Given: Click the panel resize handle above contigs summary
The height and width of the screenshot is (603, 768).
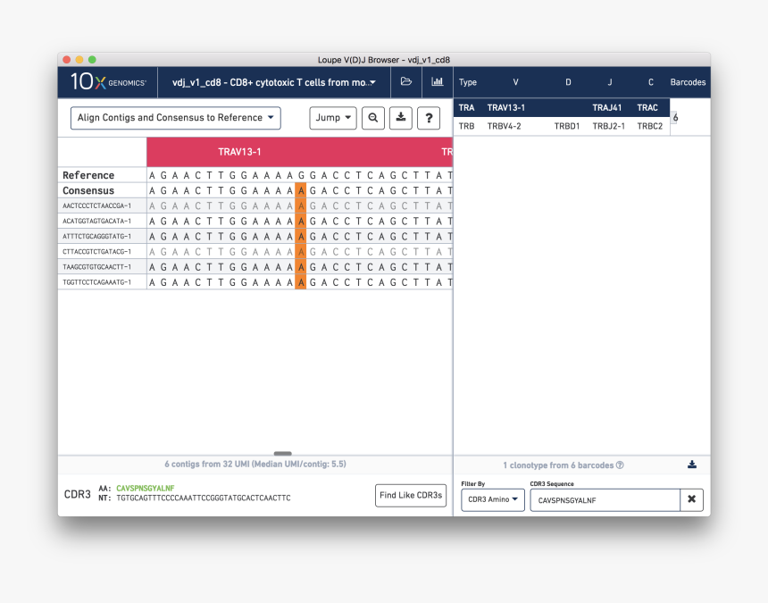Looking at the screenshot, I should [283, 454].
